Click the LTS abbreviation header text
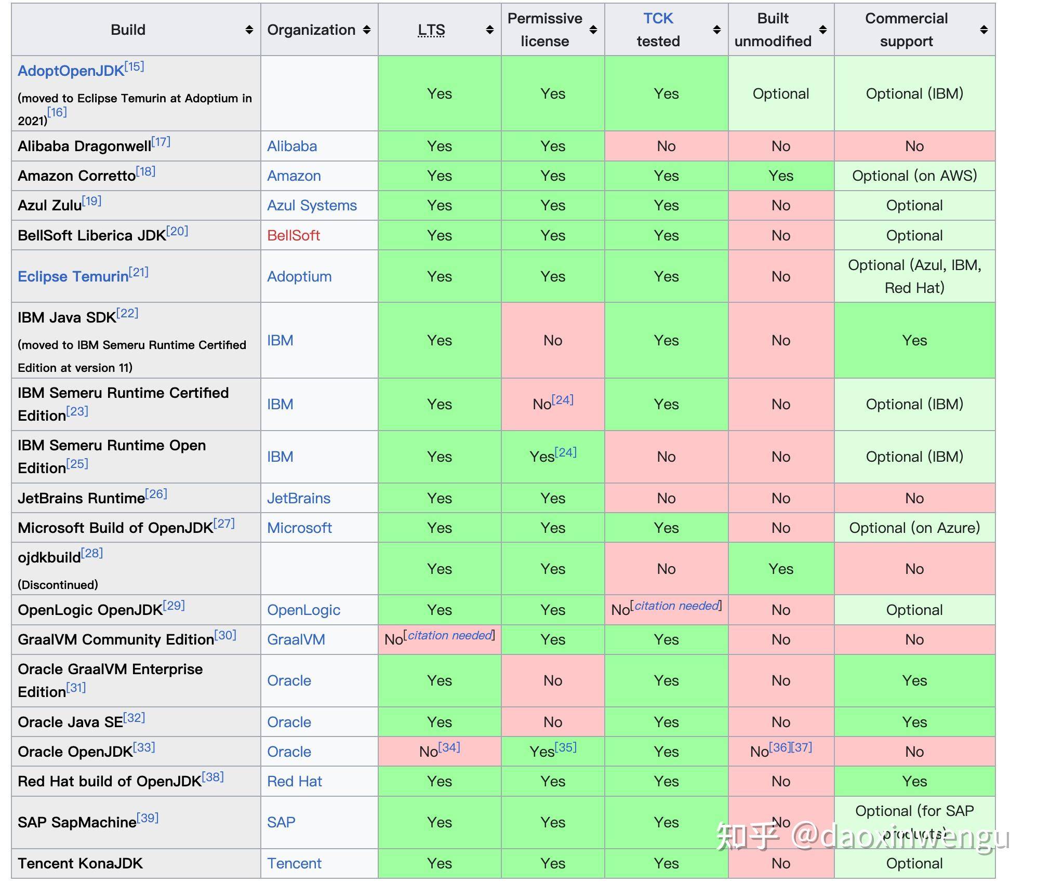The height and width of the screenshot is (884, 1037). pyautogui.click(x=431, y=30)
